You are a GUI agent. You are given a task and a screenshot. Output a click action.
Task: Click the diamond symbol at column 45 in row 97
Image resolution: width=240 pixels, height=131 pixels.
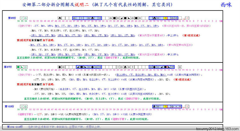tap(60, 67)
